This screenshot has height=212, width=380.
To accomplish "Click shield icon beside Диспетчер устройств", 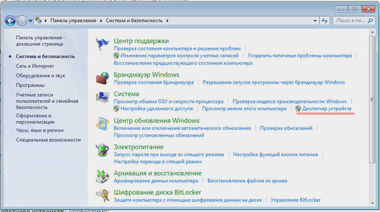I will (298, 109).
